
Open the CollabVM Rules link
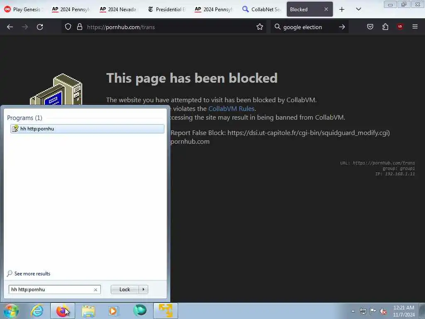click(231, 109)
